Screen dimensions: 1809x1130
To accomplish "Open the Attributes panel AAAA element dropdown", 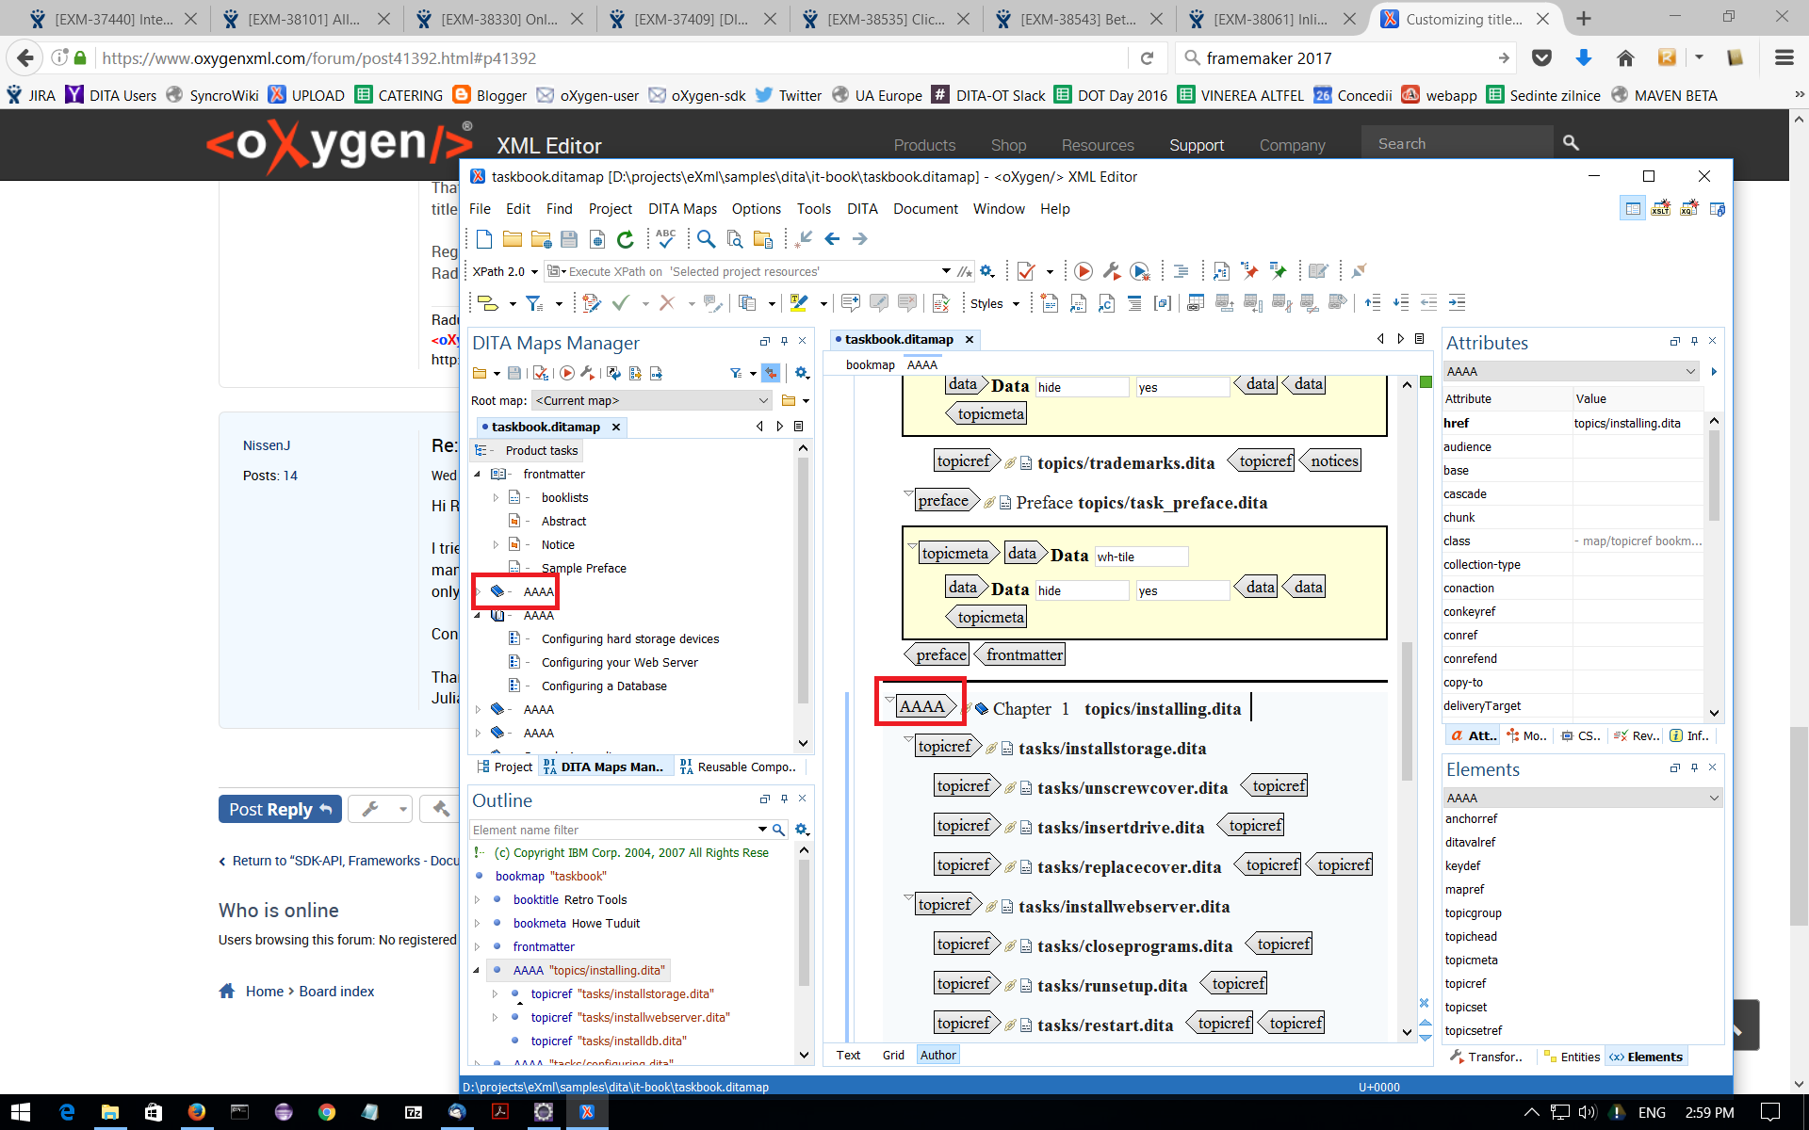I will [1572, 371].
